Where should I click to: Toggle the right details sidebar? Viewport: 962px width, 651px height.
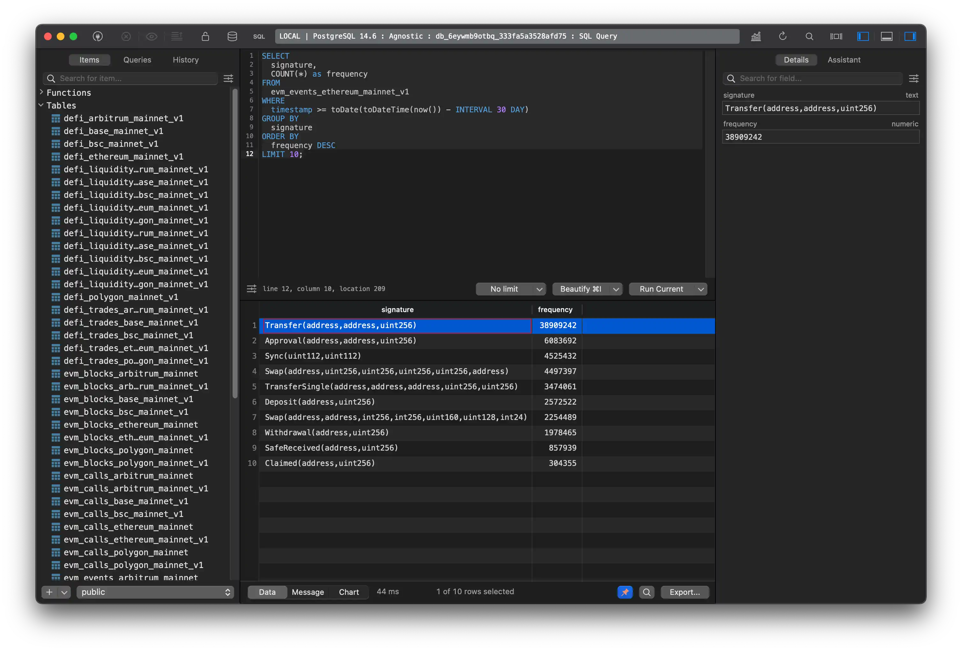[910, 36]
